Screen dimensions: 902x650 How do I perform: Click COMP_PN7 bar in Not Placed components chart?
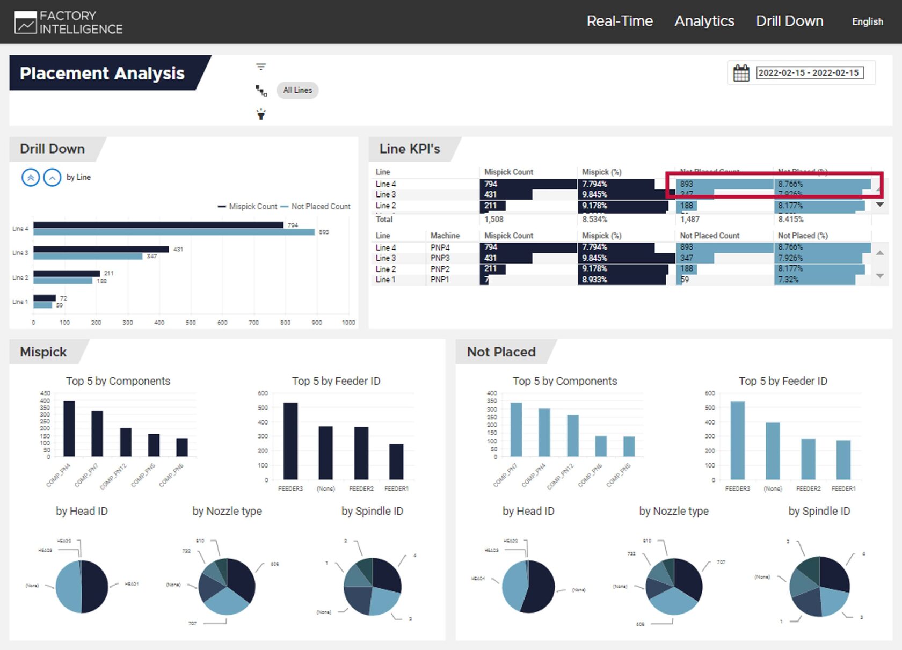[x=516, y=429]
